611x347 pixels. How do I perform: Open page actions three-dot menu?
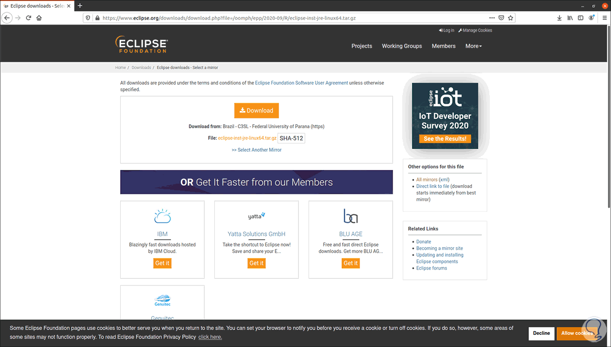(492, 17)
